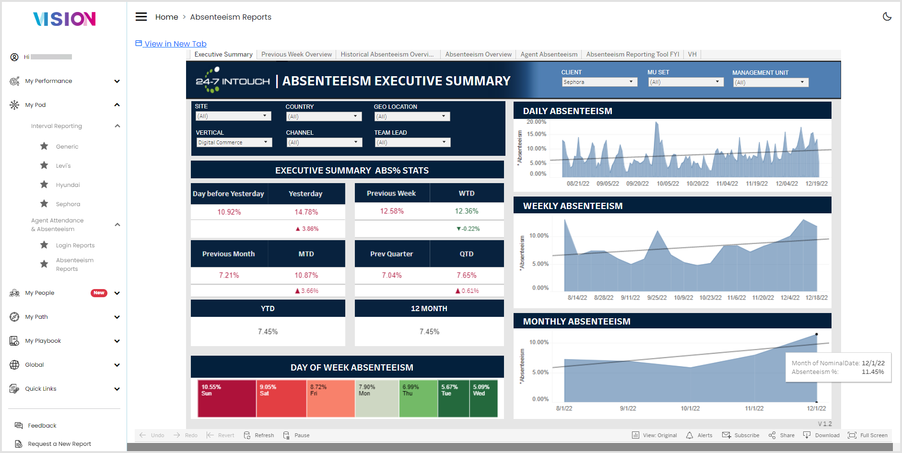Click the Feedback icon
The height and width of the screenshot is (453, 902).
(19, 426)
